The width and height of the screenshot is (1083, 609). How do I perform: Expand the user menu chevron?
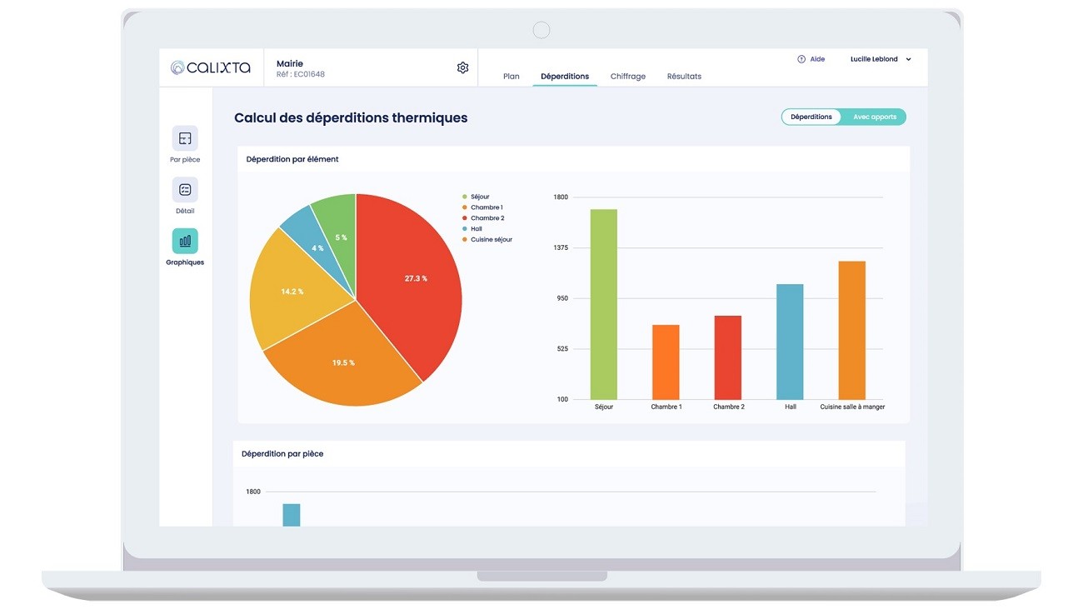point(907,58)
